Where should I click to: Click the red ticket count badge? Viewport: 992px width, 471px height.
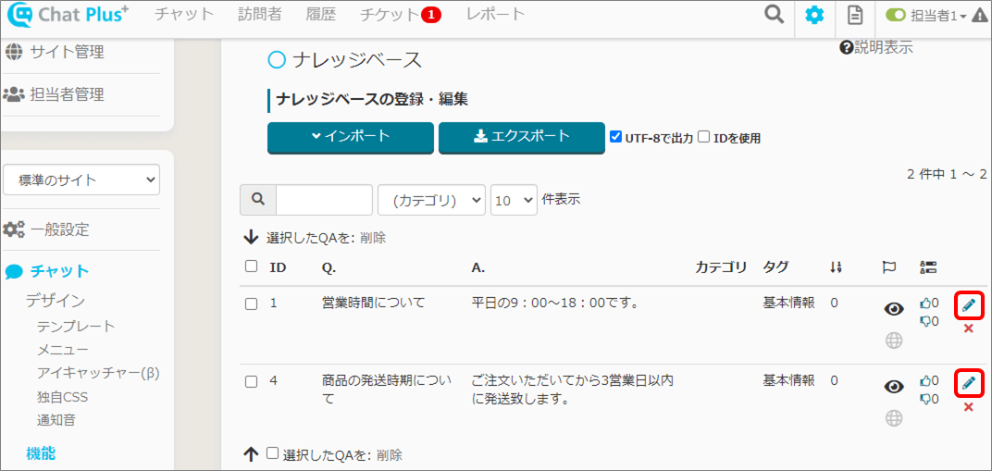(x=431, y=16)
